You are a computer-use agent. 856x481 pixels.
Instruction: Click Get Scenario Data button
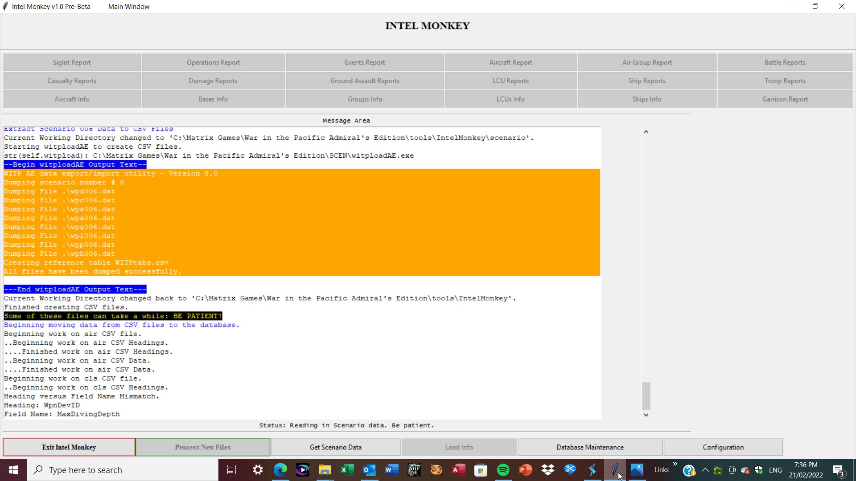click(335, 447)
